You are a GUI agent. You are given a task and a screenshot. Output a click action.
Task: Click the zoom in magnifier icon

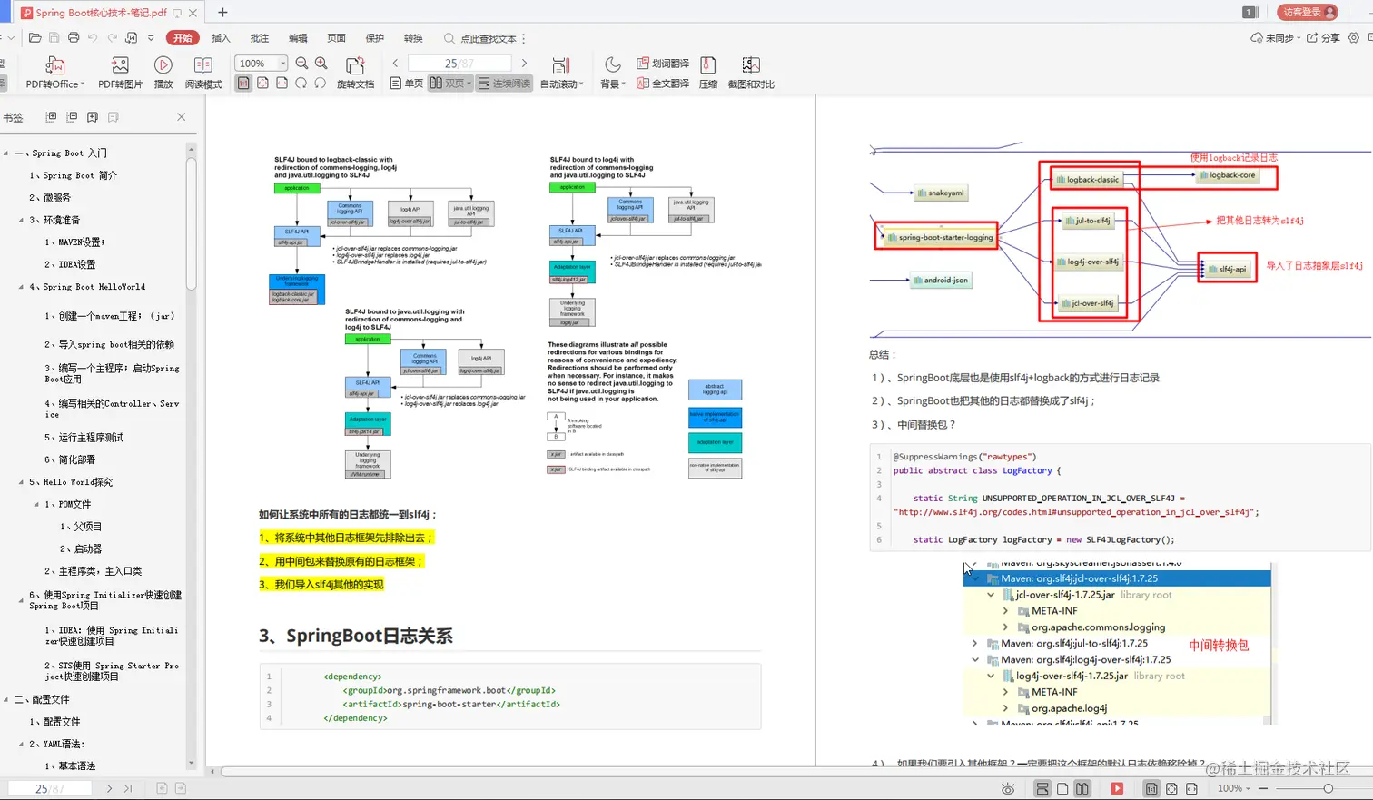[321, 64]
